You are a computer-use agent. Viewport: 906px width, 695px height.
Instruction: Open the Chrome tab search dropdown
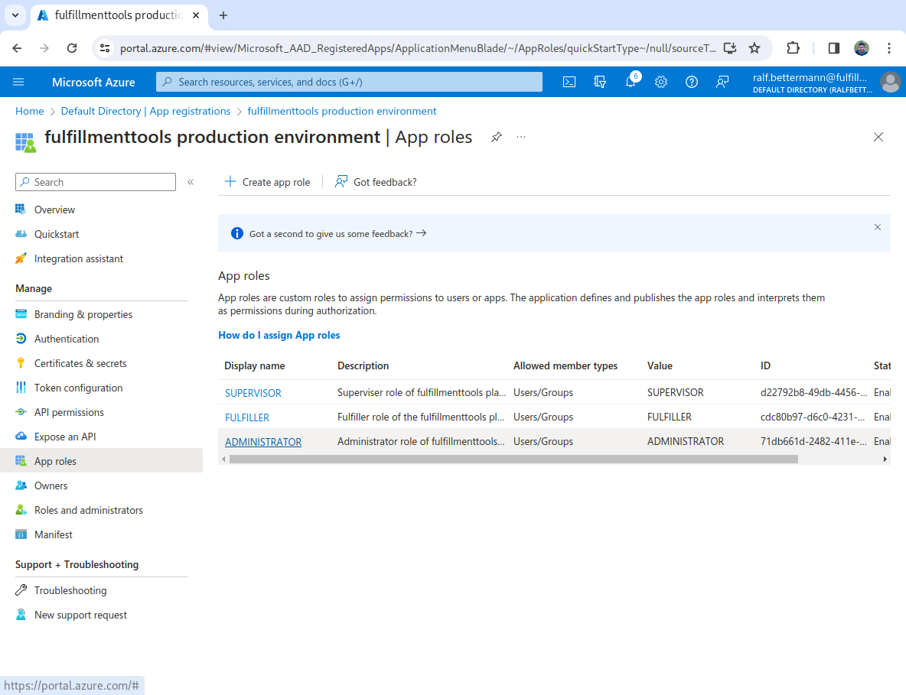point(15,15)
